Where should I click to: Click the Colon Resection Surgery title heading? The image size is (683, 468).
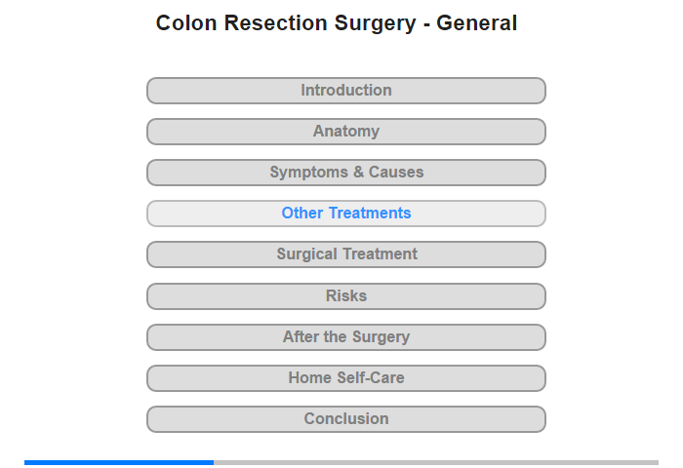pos(337,23)
